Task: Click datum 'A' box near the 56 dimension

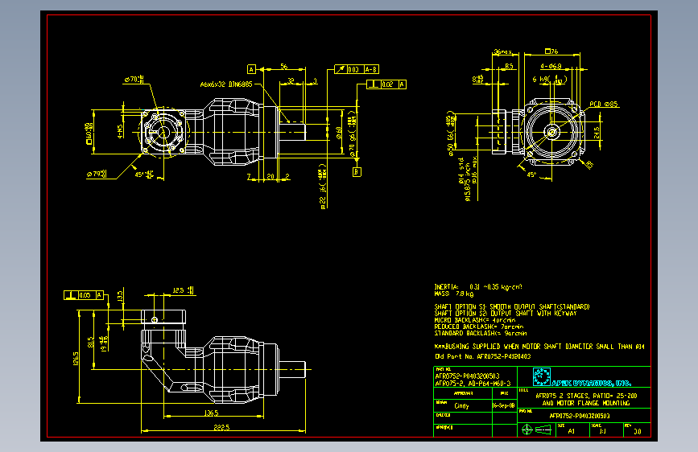Action: [251, 69]
